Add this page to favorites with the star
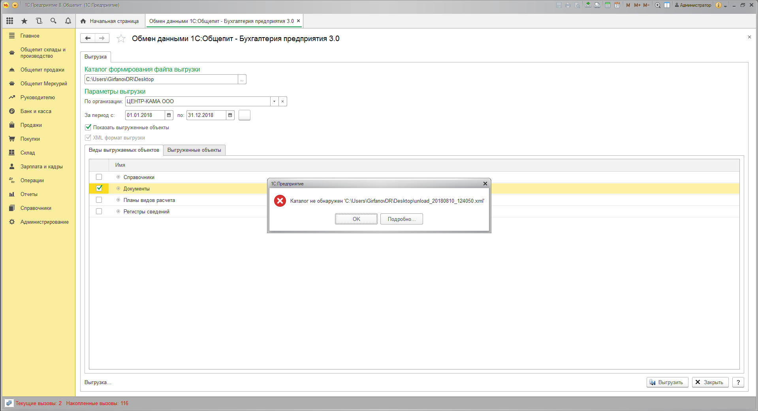The image size is (758, 411). tap(121, 38)
